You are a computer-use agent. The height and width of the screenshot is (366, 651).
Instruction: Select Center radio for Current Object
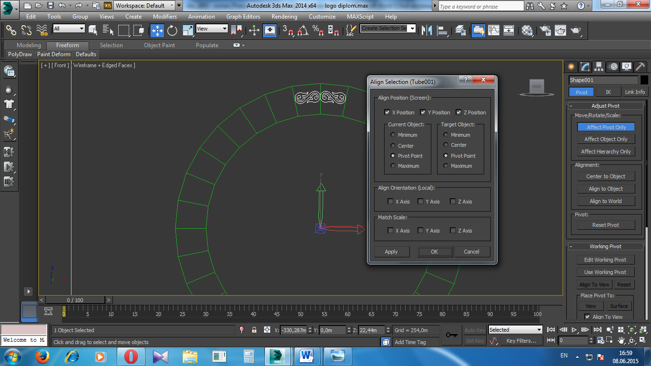click(x=393, y=146)
